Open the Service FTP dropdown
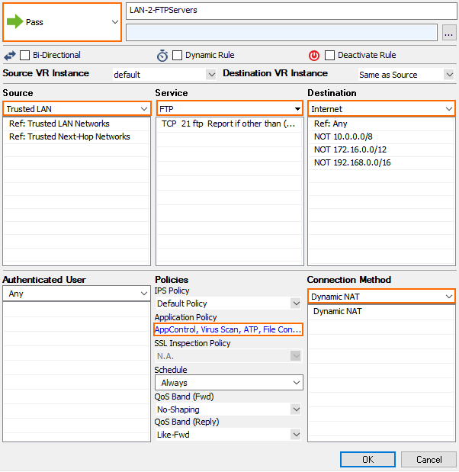 pos(297,109)
